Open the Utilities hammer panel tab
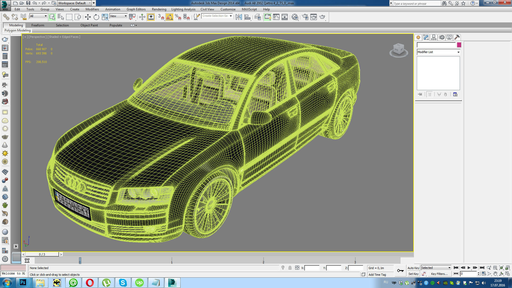 [457, 37]
